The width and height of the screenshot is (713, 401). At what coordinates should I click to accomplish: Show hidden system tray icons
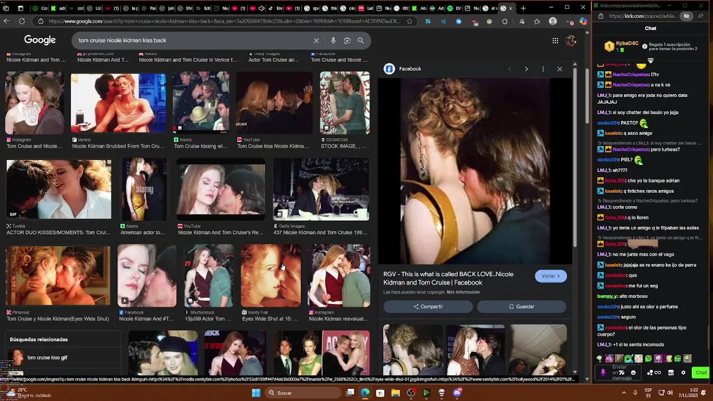pyautogui.click(x=624, y=393)
